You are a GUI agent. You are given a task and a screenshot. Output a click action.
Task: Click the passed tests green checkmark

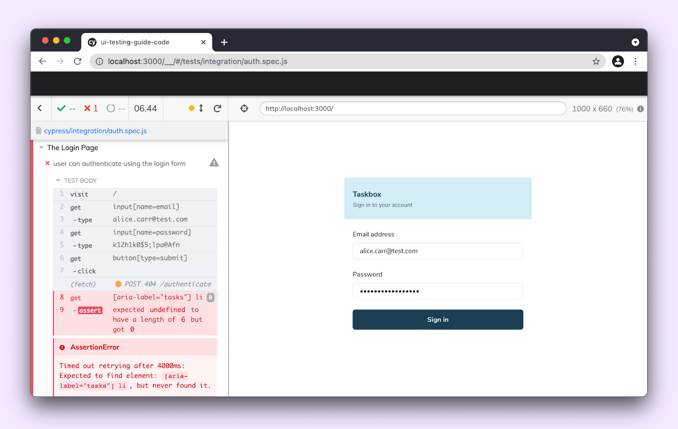click(62, 108)
